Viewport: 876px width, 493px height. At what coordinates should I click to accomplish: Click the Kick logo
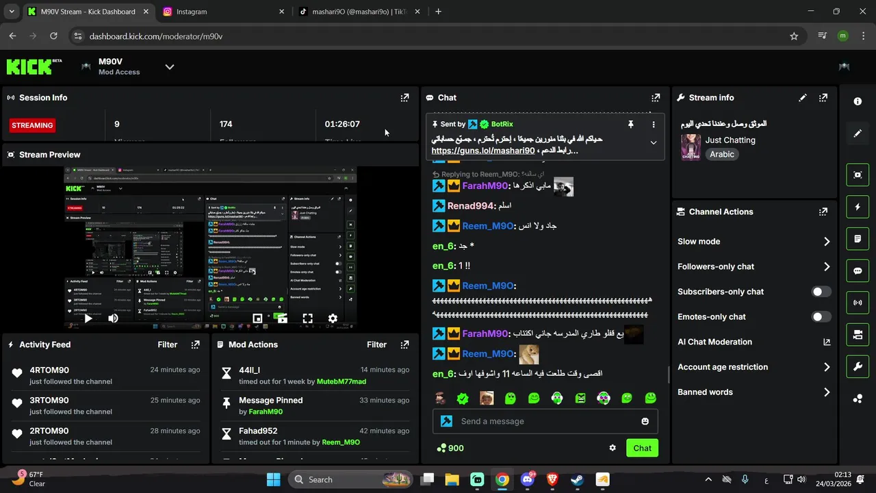pyautogui.click(x=34, y=66)
